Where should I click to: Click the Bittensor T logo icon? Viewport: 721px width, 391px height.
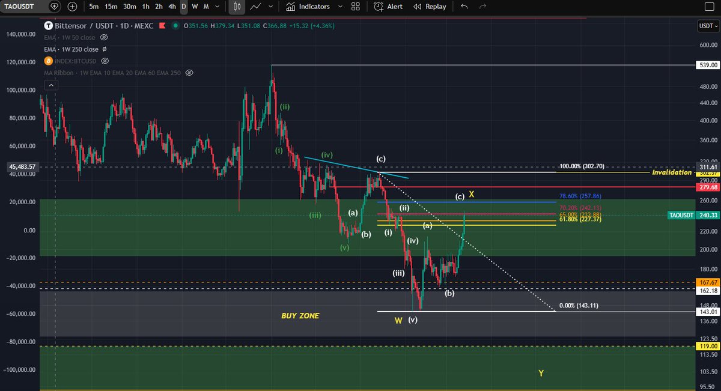pyautogui.click(x=49, y=26)
